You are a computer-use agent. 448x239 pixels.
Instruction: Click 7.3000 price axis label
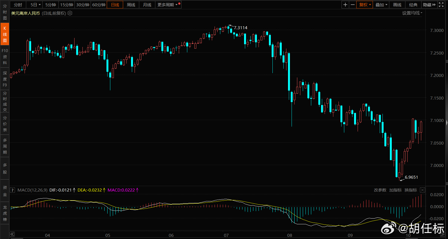437,31
